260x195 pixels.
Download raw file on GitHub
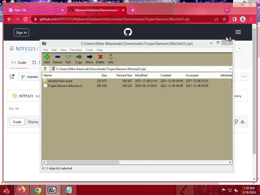pyautogui.click(x=242, y=122)
